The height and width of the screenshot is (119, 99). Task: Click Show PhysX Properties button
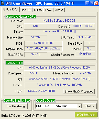point(79,91)
